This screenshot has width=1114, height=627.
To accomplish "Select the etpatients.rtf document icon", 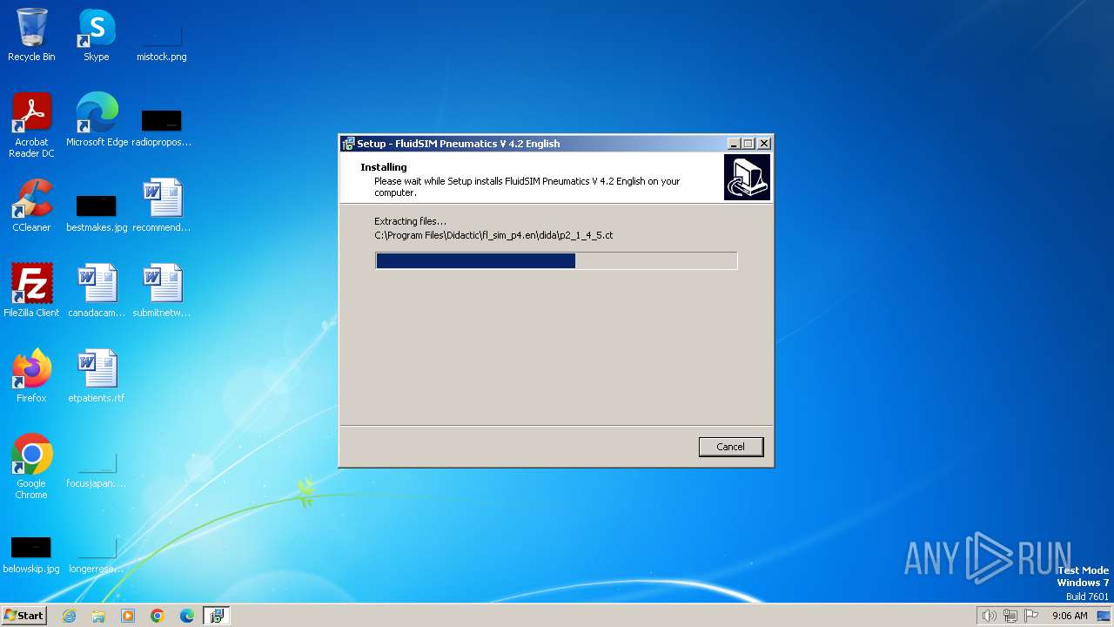I will tap(97, 376).
